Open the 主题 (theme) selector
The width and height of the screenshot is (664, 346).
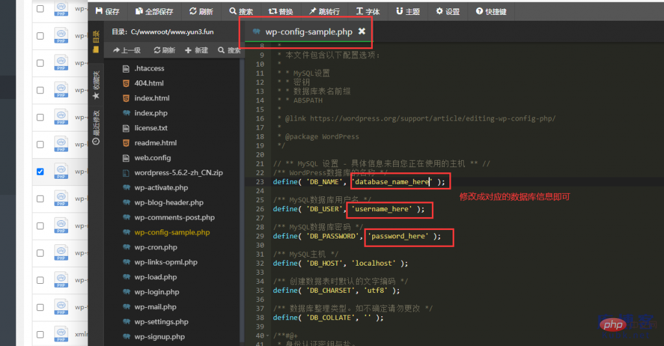[408, 12]
